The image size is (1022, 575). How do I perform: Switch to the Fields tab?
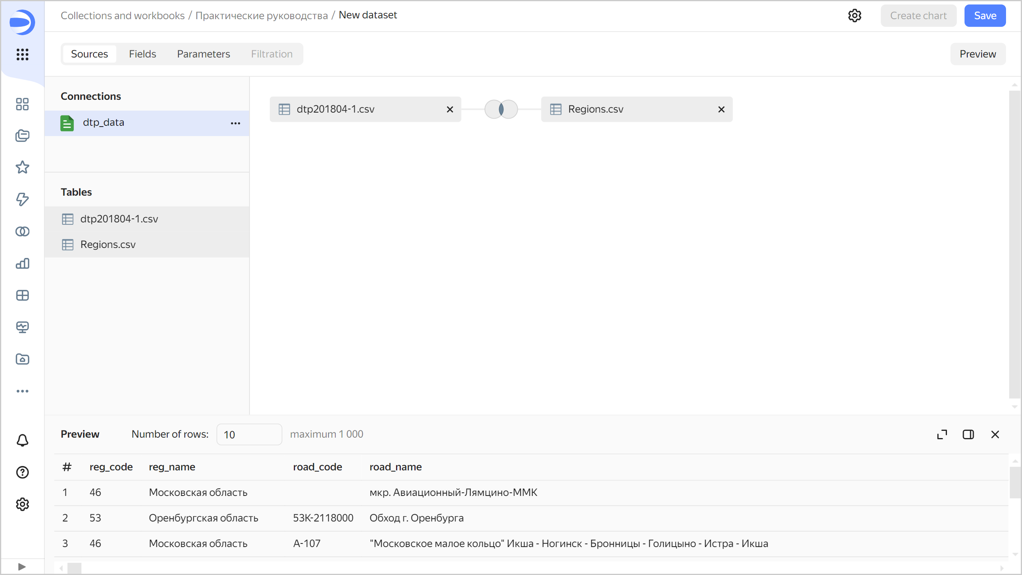pyautogui.click(x=142, y=54)
